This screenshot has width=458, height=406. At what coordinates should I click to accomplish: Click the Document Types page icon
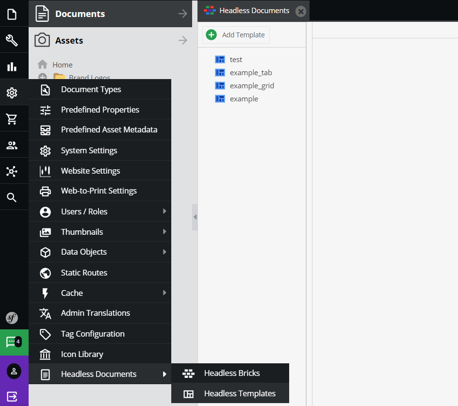[x=45, y=90]
